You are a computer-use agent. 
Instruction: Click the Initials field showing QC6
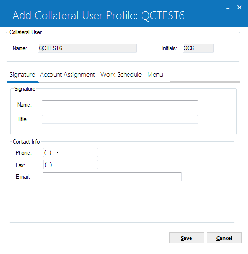[198, 48]
